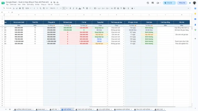Click the video meeting camera icon
198x111 pixels.
pyautogui.click(x=158, y=3)
